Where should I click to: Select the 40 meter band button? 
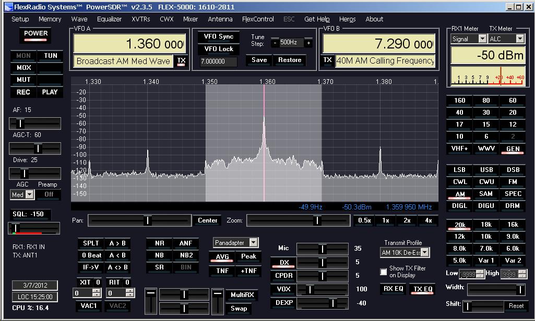459,113
